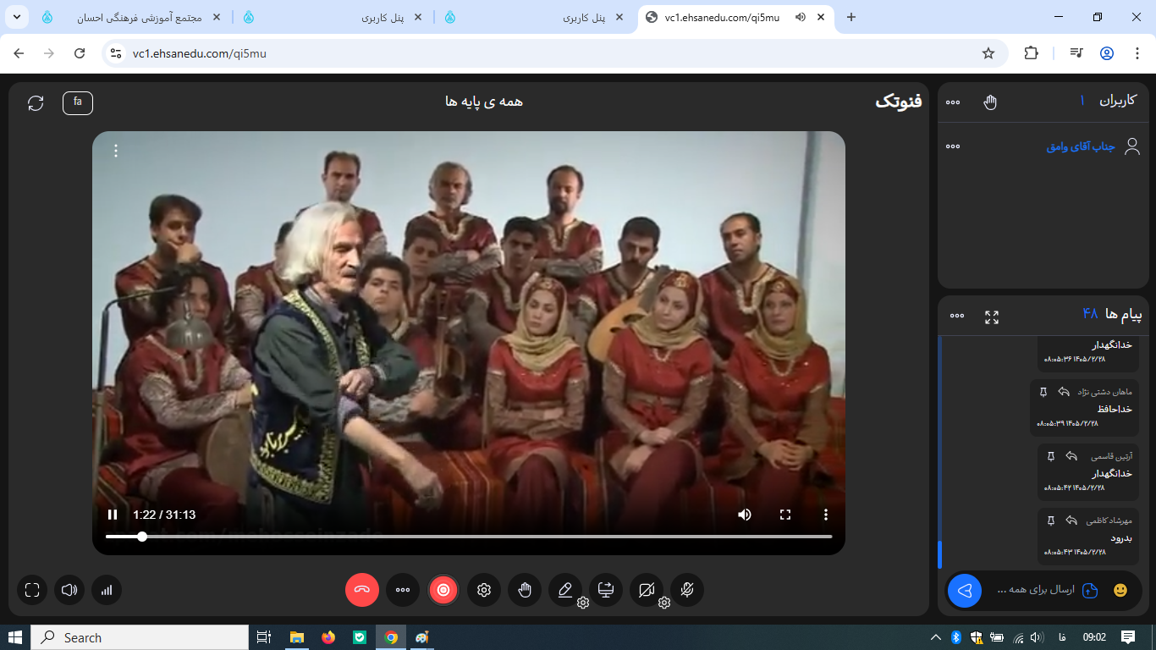Image resolution: width=1156 pixels, height=650 pixels.
Task: Switch to the پنل کاربری tab beside the vc1.ehsanedu.com tab
Action: [x=535, y=17]
